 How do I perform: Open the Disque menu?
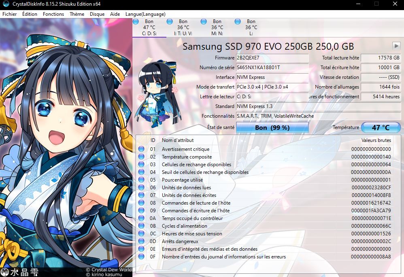[97, 14]
